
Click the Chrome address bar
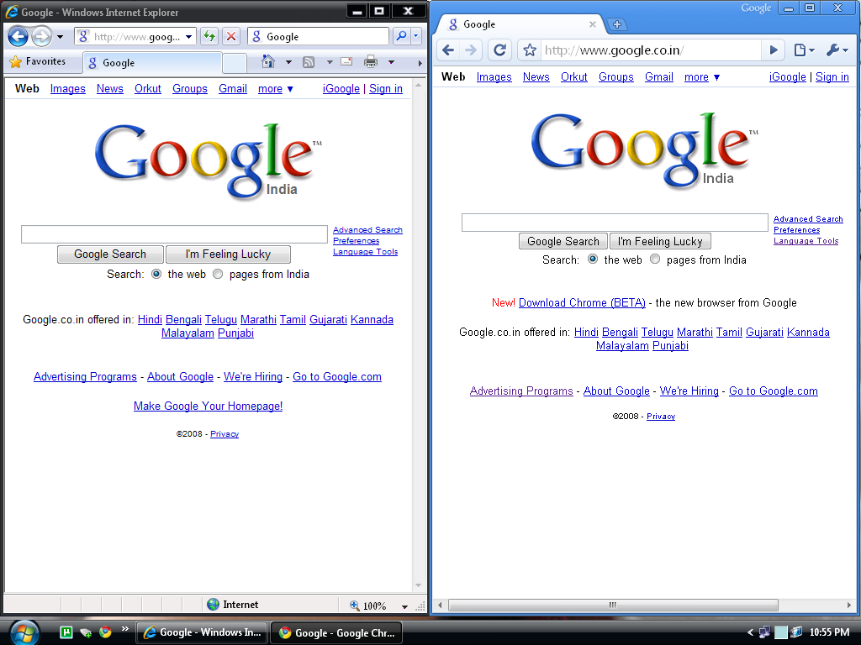(651, 50)
